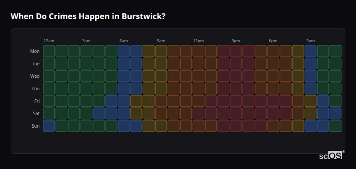This screenshot has height=169, width=356.
Task: Select the Sunday 11pm green cell
Action: tap(336, 126)
